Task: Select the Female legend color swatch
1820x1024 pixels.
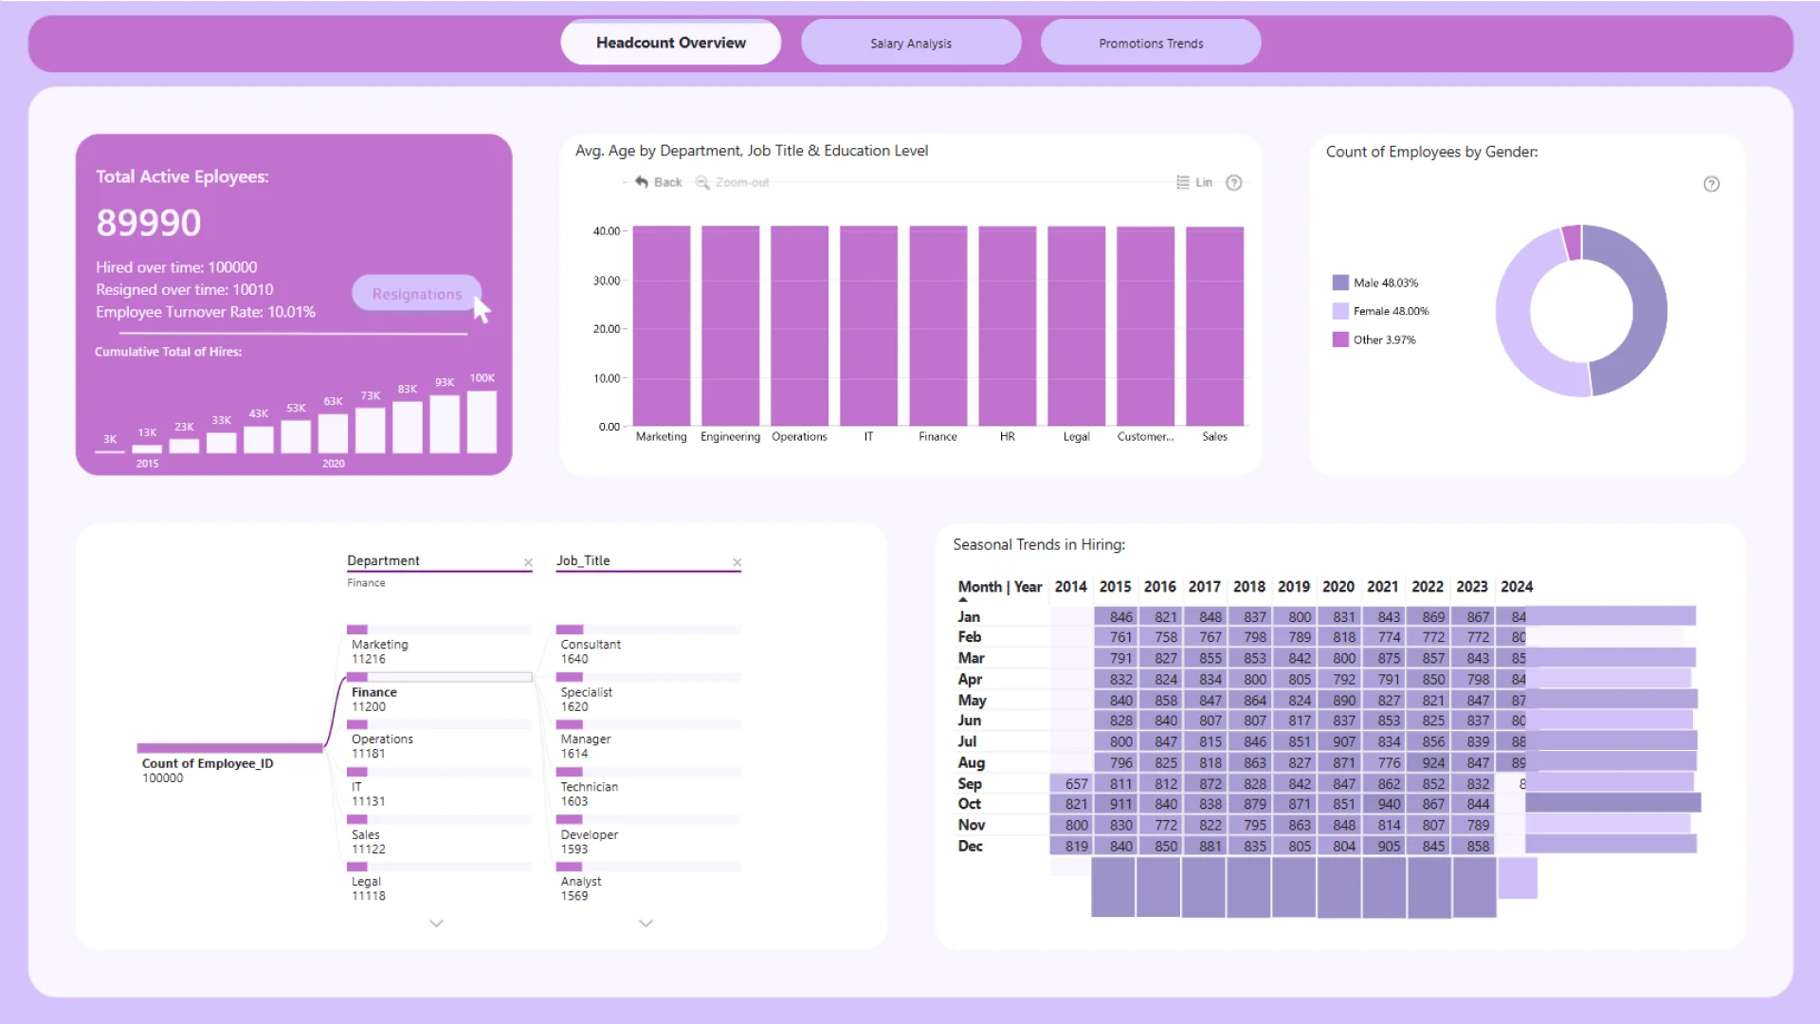Action: 1340,311
